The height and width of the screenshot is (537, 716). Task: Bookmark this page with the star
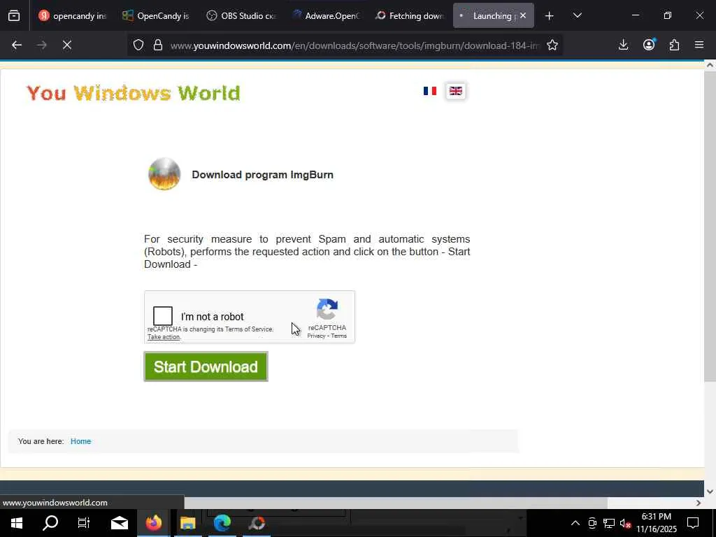552,45
